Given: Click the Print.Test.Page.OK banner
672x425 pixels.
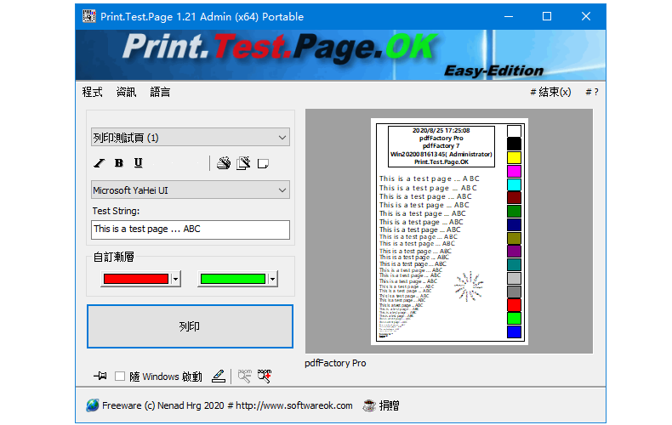Looking at the screenshot, I should pos(340,55).
